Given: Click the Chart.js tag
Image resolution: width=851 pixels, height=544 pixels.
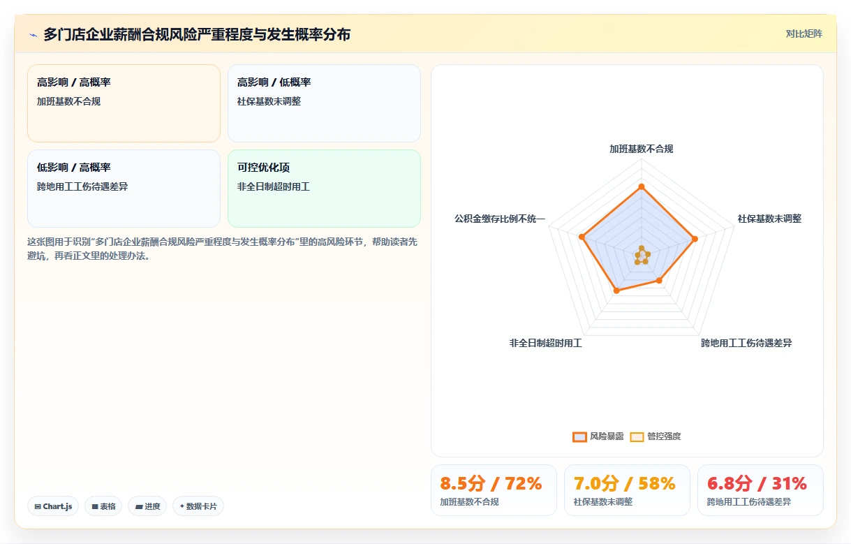Looking at the screenshot, I should [x=53, y=506].
